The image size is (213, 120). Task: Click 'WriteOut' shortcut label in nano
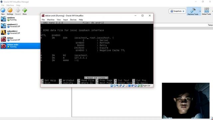click(x=69, y=80)
